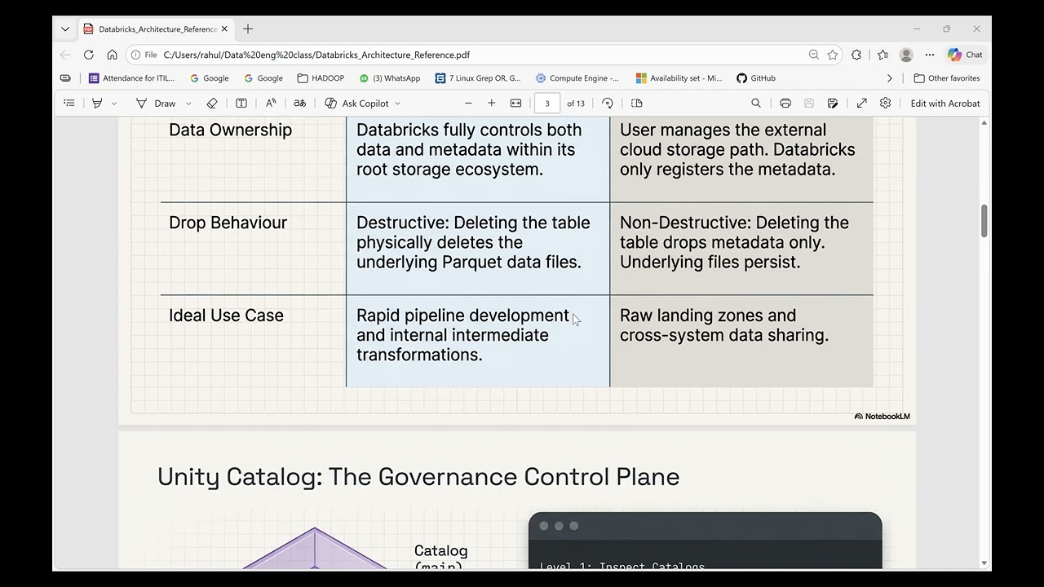1044x587 pixels.
Task: Open the browser Extensions menu
Action: (856, 55)
